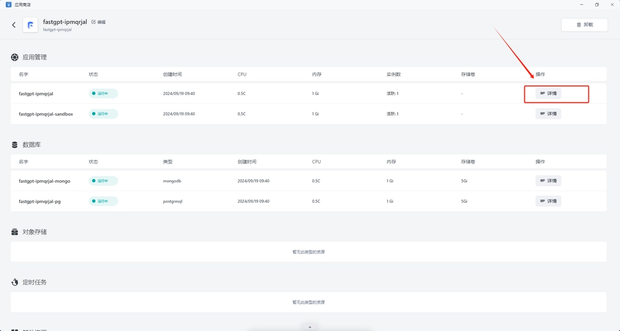Viewport: 620px width, 331px height.
Task: Click the mongodb type cell
Action: point(172,181)
